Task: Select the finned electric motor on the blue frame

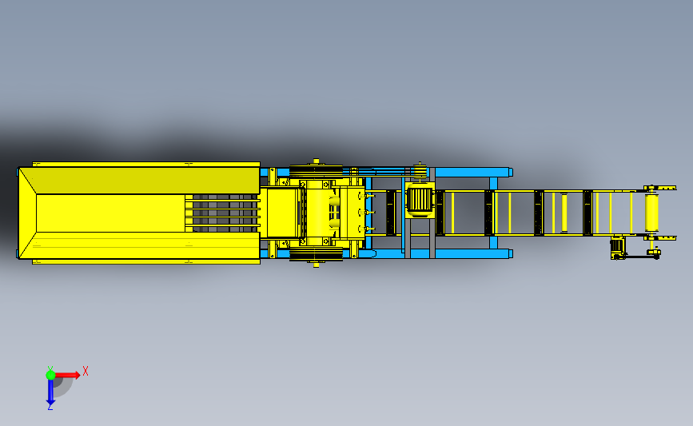Action: (419, 201)
